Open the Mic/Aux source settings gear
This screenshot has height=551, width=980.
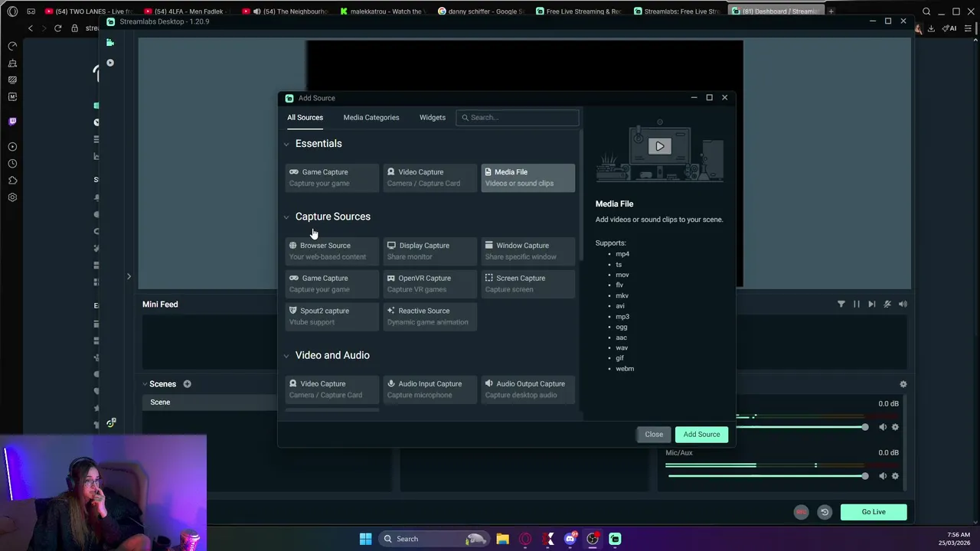895,476
